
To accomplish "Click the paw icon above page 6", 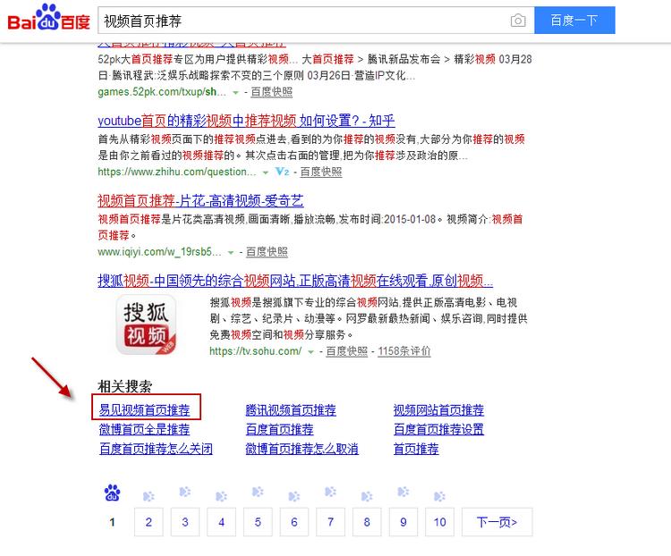I will 294,496.
